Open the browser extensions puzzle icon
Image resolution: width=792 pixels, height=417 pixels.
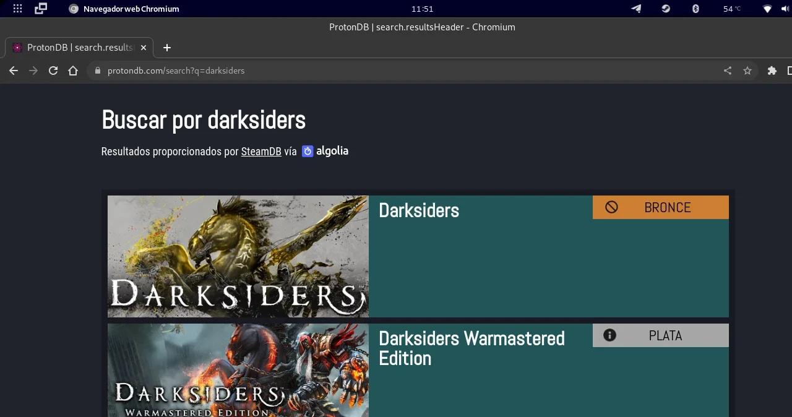[772, 71]
